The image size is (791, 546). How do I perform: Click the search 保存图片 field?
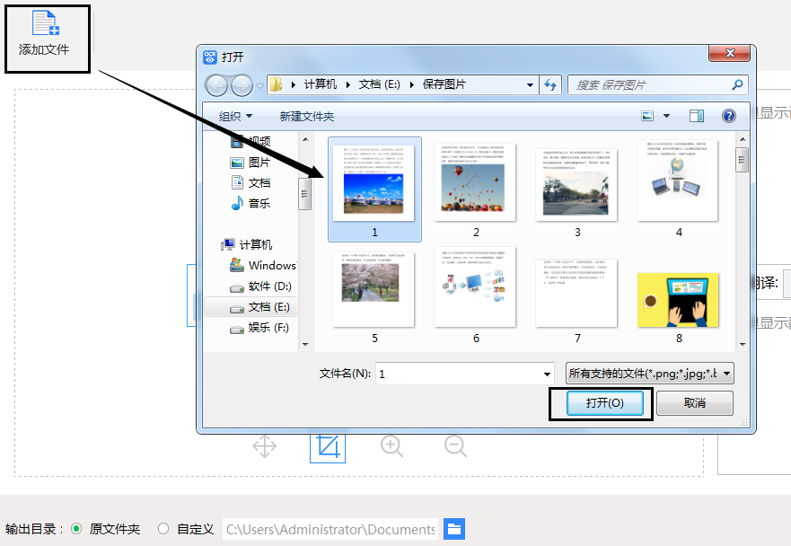click(651, 84)
